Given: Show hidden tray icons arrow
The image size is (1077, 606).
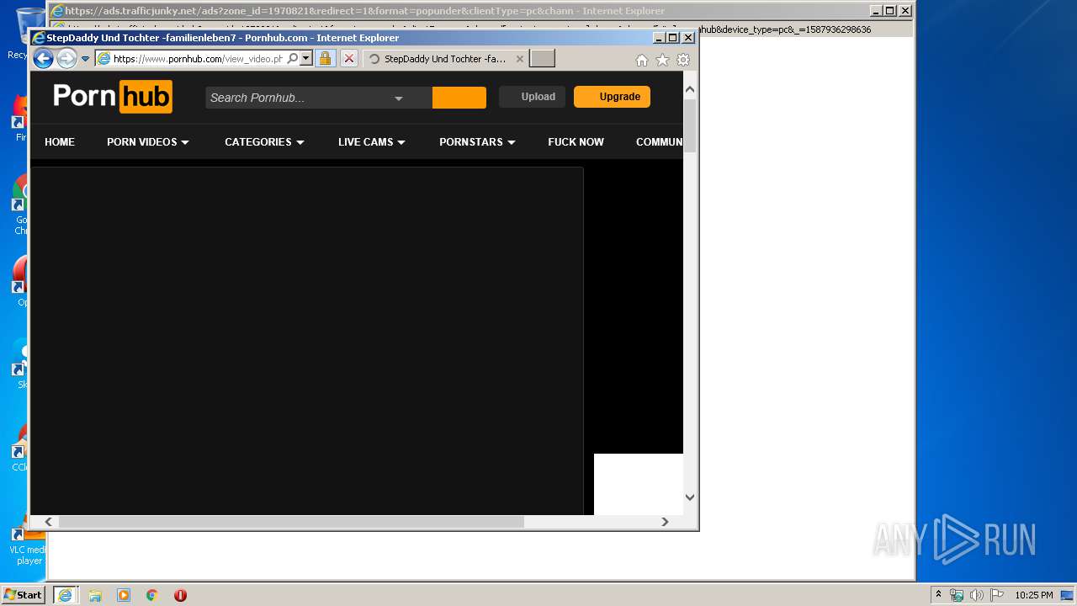Looking at the screenshot, I should click(938, 595).
